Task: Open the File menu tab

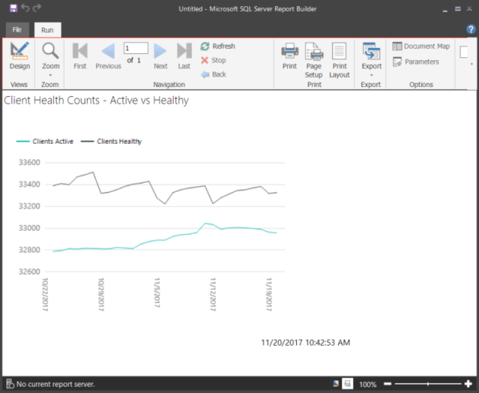Action: pyautogui.click(x=17, y=29)
